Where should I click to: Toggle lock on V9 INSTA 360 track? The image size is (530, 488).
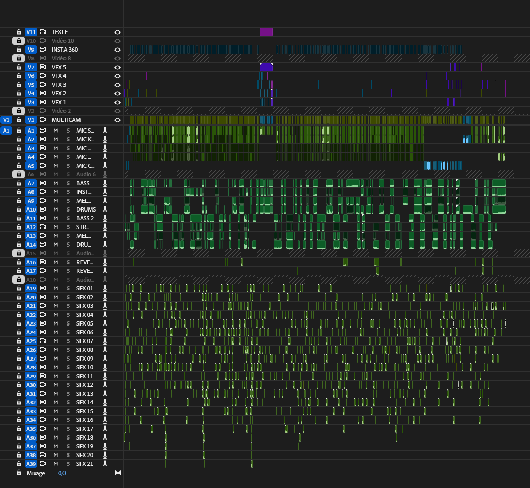click(19, 50)
